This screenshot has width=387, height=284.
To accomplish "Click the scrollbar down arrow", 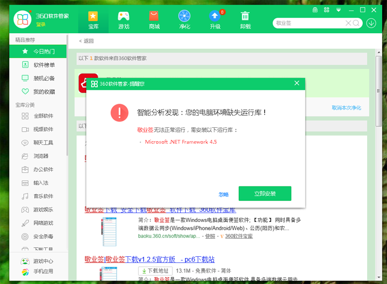I will point(379,277).
